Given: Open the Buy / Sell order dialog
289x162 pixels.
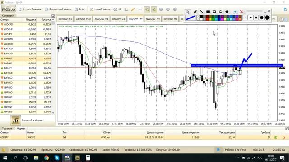Looking at the screenshot, I should [30, 9].
